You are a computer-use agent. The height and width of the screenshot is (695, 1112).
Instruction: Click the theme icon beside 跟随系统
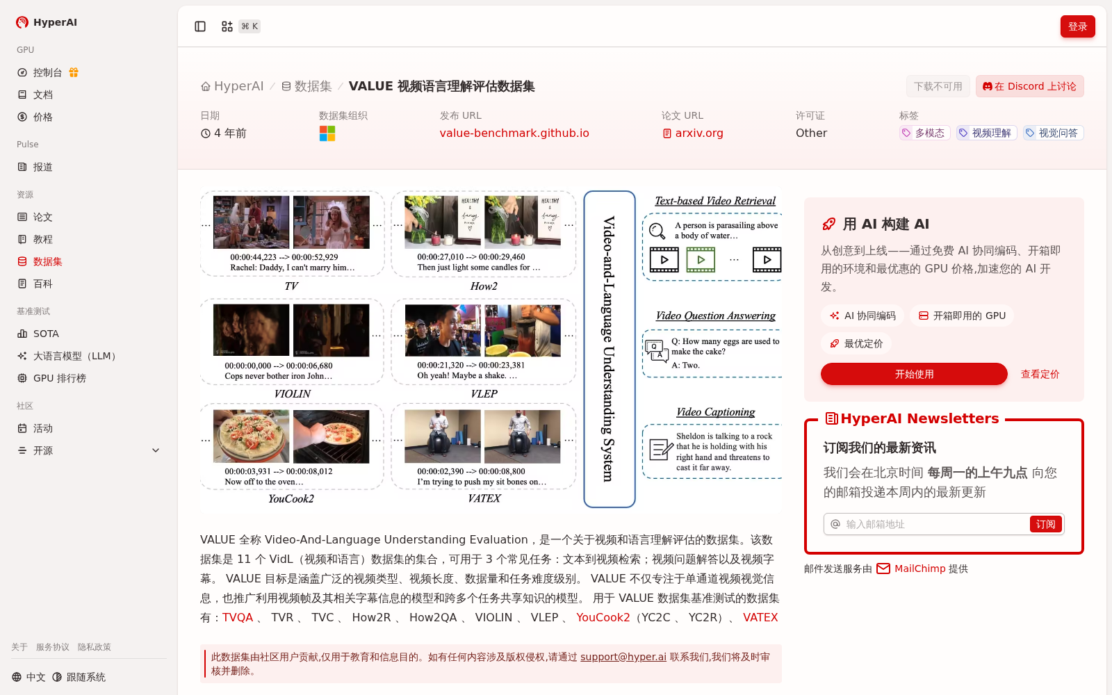click(57, 677)
